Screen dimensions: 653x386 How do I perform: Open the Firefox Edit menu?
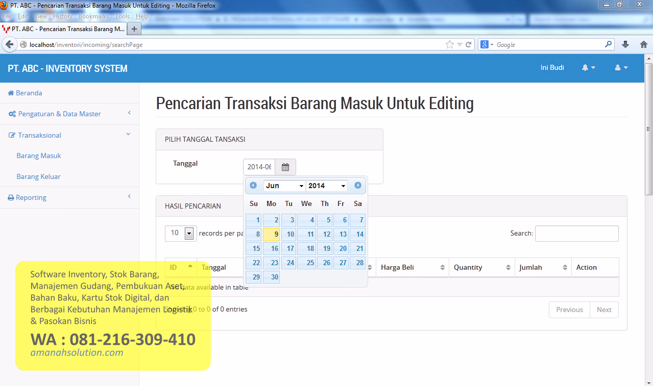point(23,16)
